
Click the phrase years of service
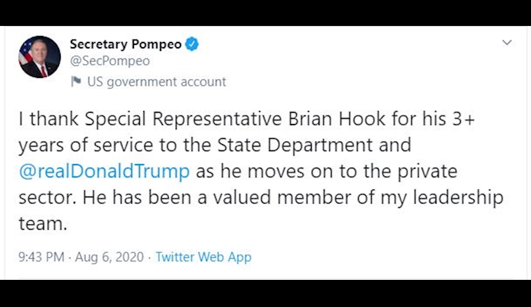100,145
